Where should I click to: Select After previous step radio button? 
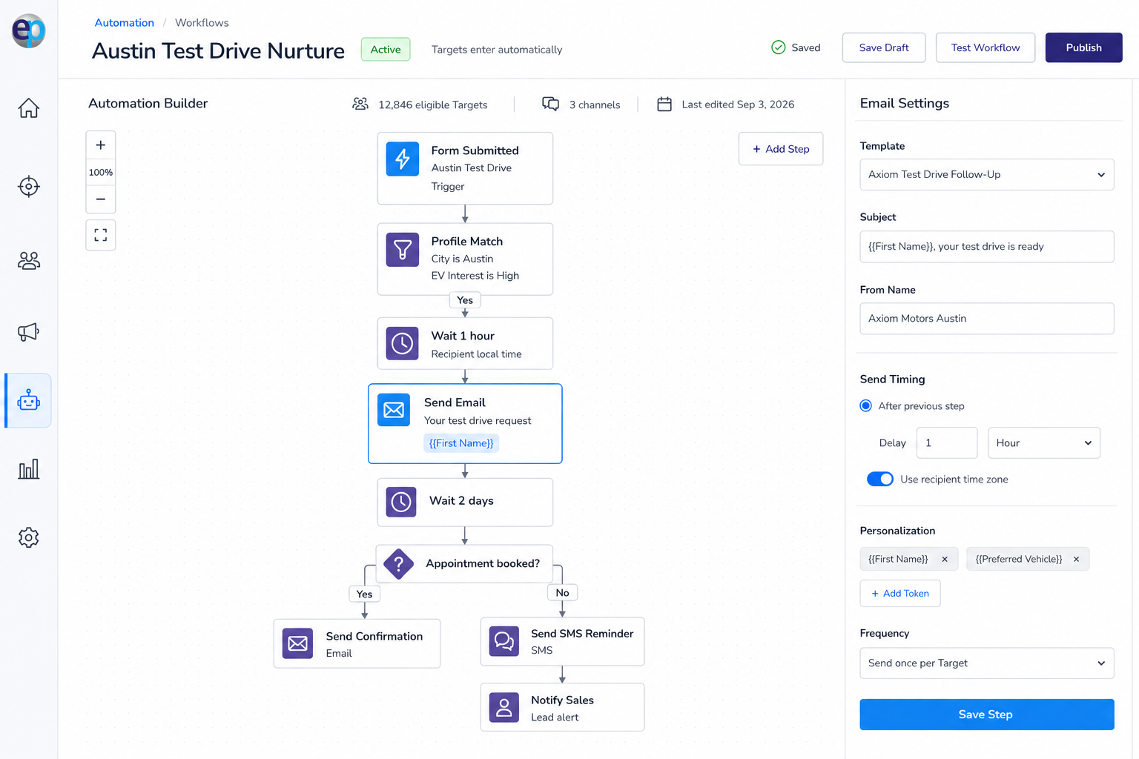point(865,405)
